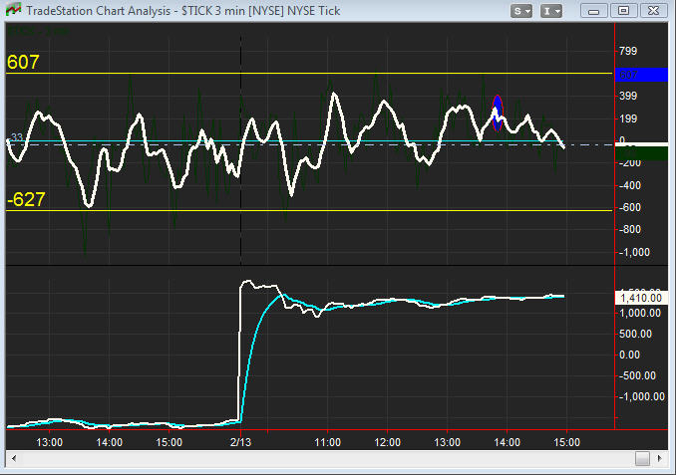This screenshot has height=475, width=676.
Task: Click the -400 price axis label
Action: [630, 186]
